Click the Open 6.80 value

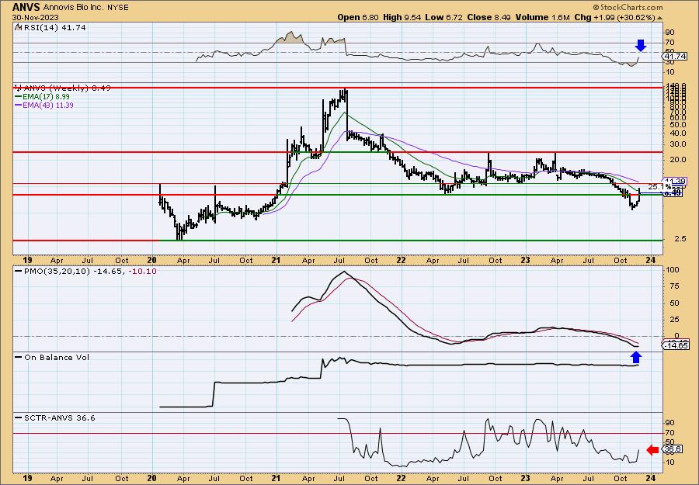click(358, 17)
